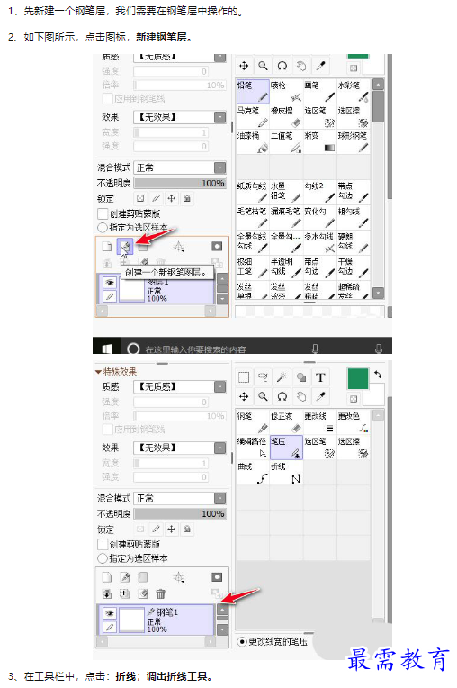
Task: Adjust 不透明度 slider in first screenshot
Action: tap(180, 183)
